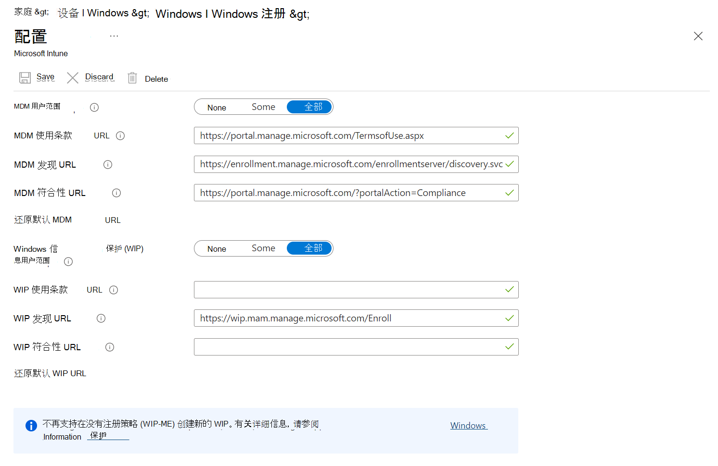The width and height of the screenshot is (718, 466).
Task: Show info tooltip for WIP user scope
Action: click(x=68, y=261)
